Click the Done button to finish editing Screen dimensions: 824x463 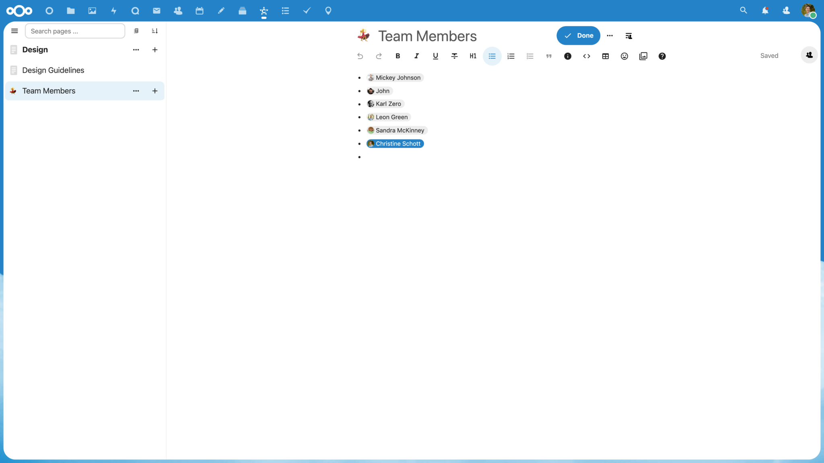click(578, 35)
